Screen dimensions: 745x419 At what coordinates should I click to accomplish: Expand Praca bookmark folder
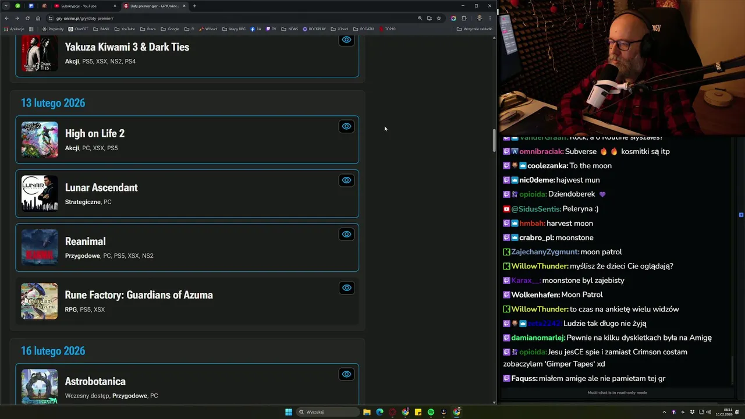(148, 29)
